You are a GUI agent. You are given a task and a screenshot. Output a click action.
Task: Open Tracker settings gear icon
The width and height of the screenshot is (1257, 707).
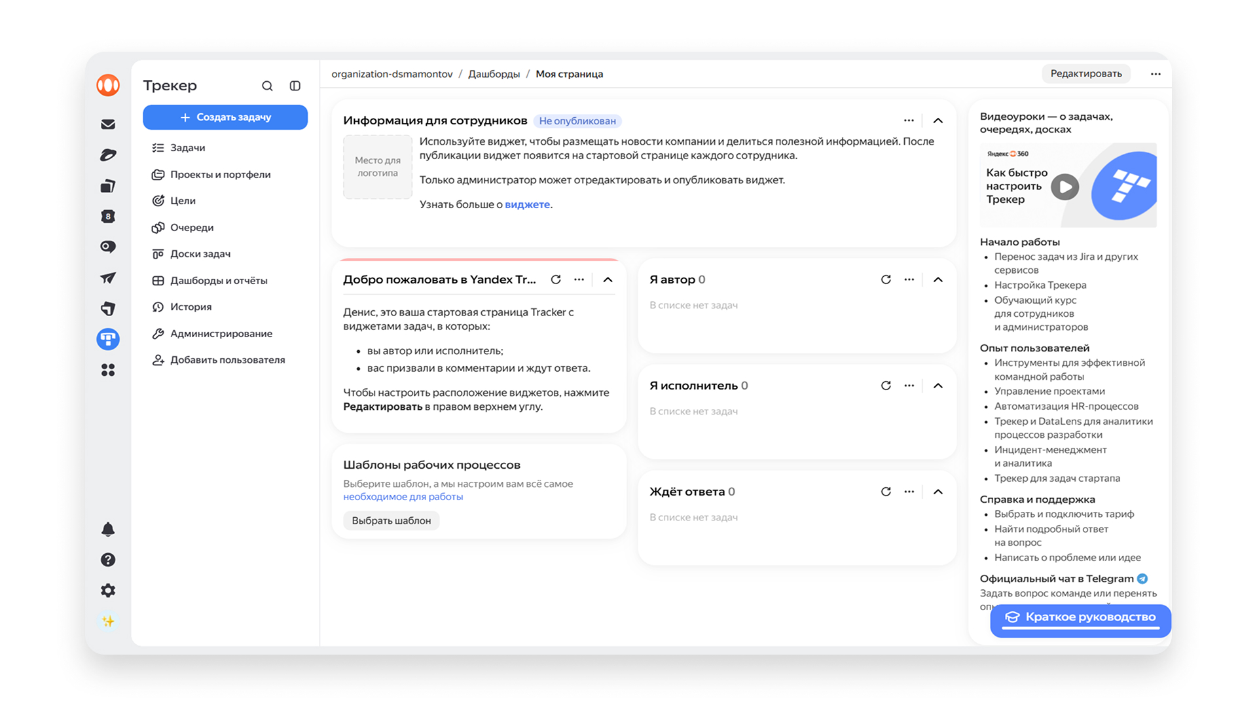click(x=108, y=590)
